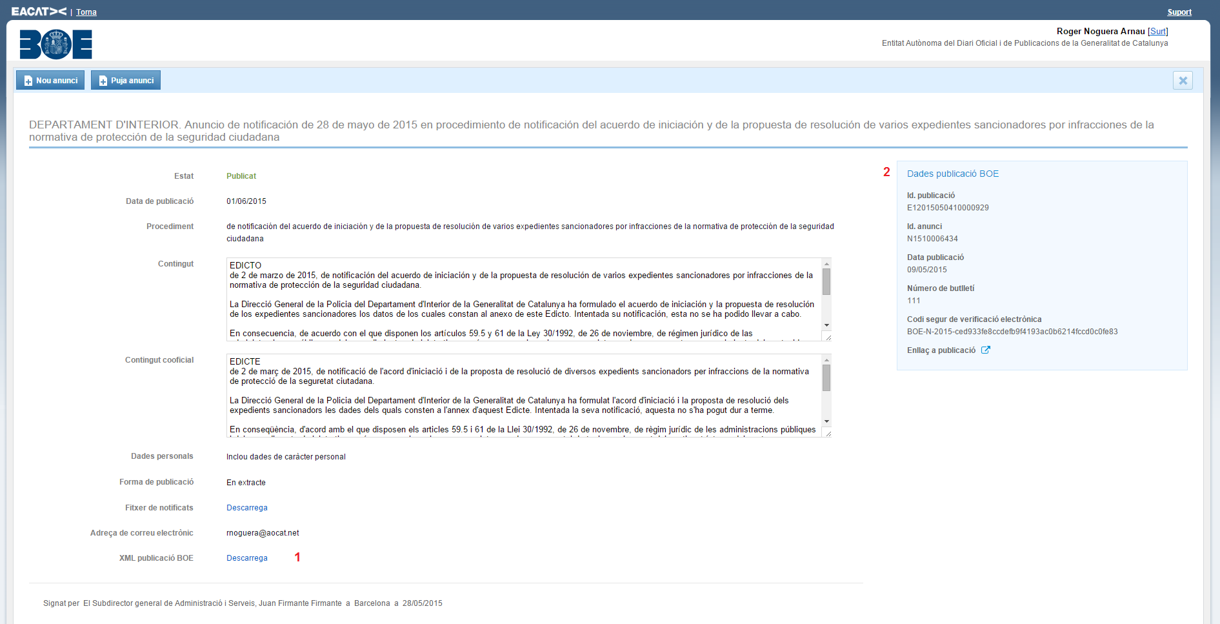
Task: Close the notice detail panel
Action: [x=1183, y=81]
